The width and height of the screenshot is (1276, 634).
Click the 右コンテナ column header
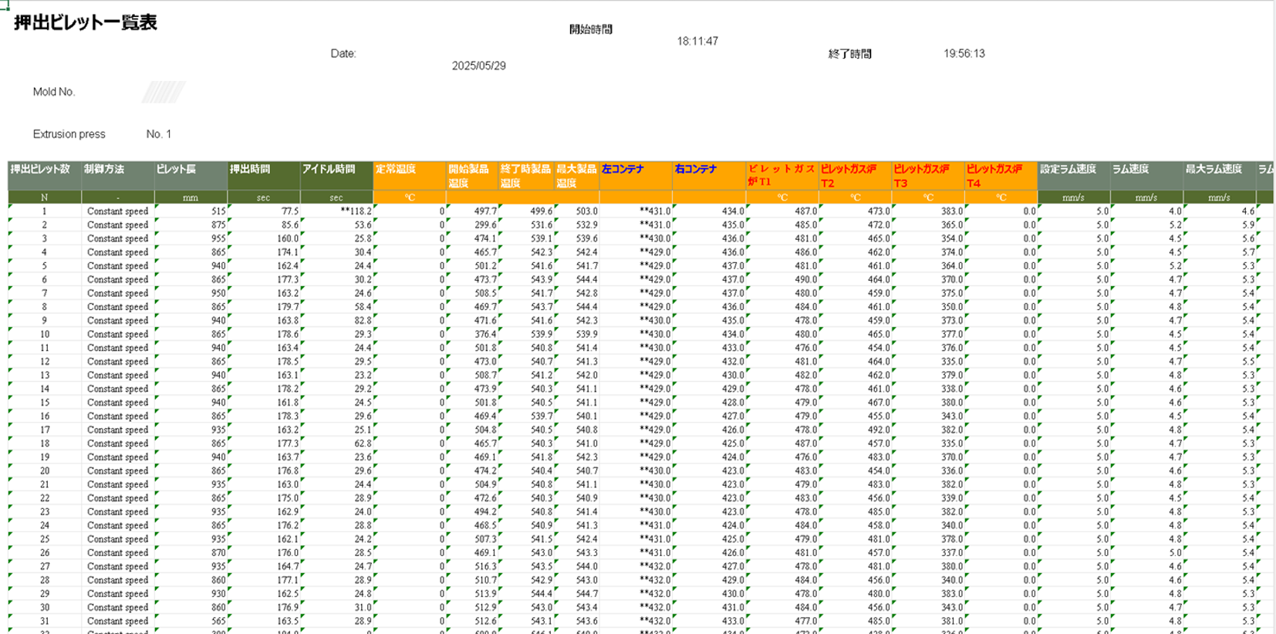[x=707, y=175]
